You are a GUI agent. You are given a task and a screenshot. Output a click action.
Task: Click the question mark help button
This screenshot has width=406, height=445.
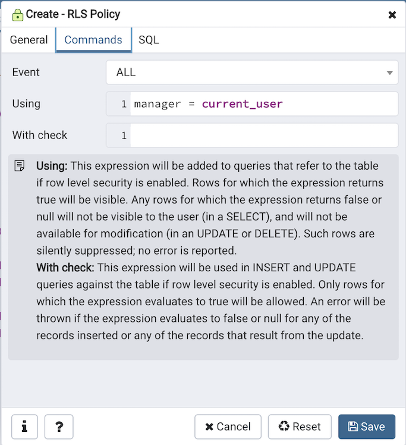[59, 427]
